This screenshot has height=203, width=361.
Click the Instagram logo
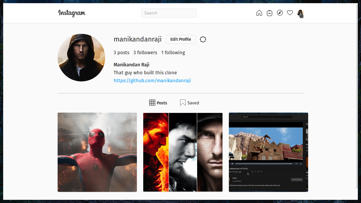point(72,13)
